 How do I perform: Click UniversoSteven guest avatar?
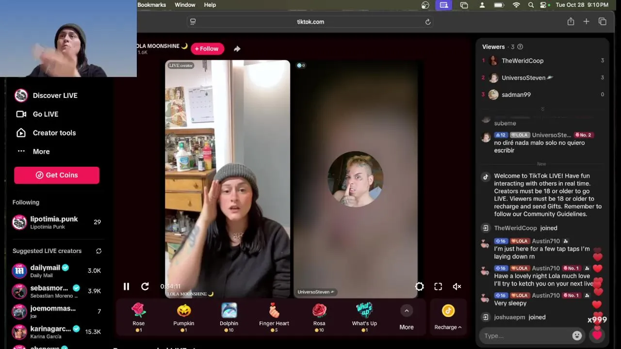tap(355, 179)
